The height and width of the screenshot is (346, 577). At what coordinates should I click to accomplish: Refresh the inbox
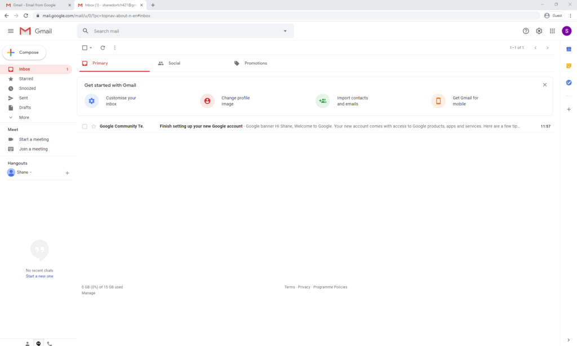click(x=103, y=47)
